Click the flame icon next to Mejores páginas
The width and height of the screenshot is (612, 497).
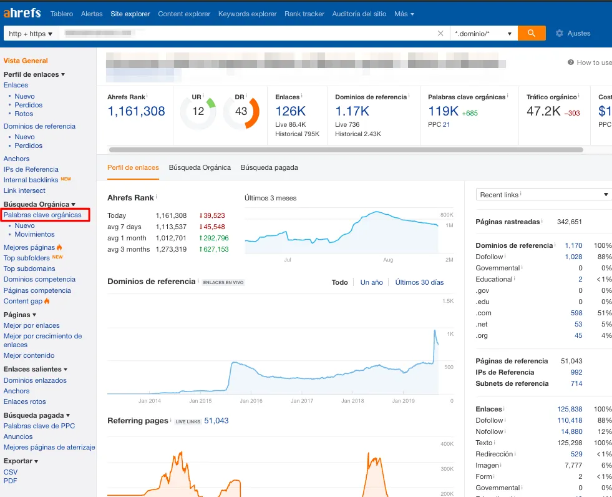pos(59,247)
